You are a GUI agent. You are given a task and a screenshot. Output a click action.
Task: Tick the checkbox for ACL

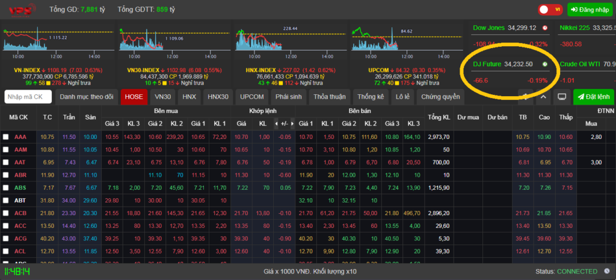point(6,251)
